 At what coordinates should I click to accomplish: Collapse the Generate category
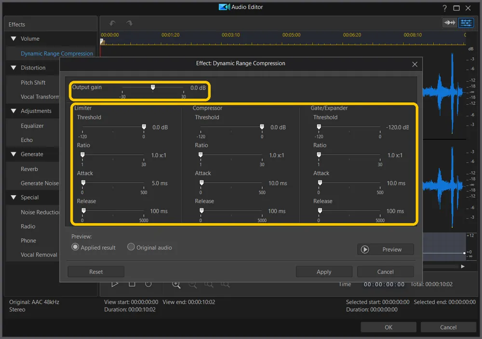[x=13, y=154]
